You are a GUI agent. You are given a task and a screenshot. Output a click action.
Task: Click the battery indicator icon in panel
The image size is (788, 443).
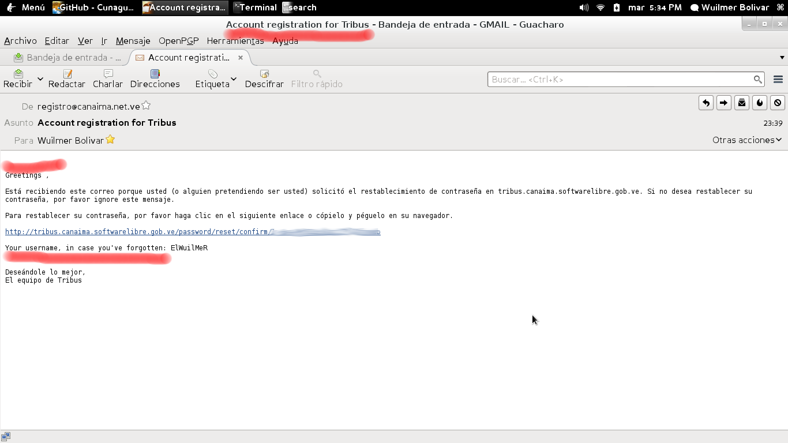[617, 7]
